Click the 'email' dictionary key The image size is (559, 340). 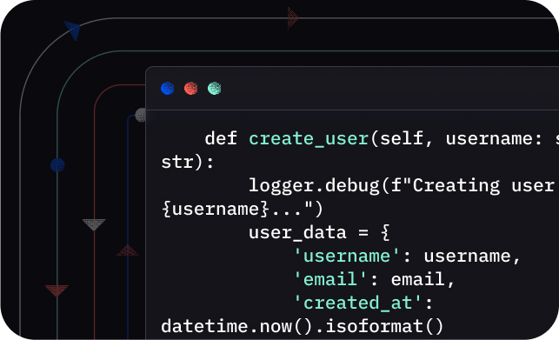point(330,279)
